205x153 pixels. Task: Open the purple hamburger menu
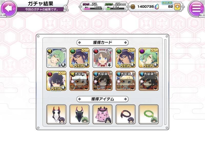196,9
